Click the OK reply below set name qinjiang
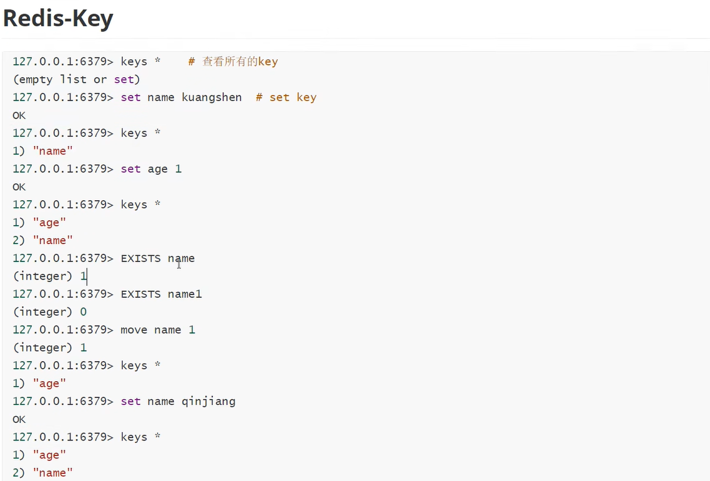 (x=19, y=419)
